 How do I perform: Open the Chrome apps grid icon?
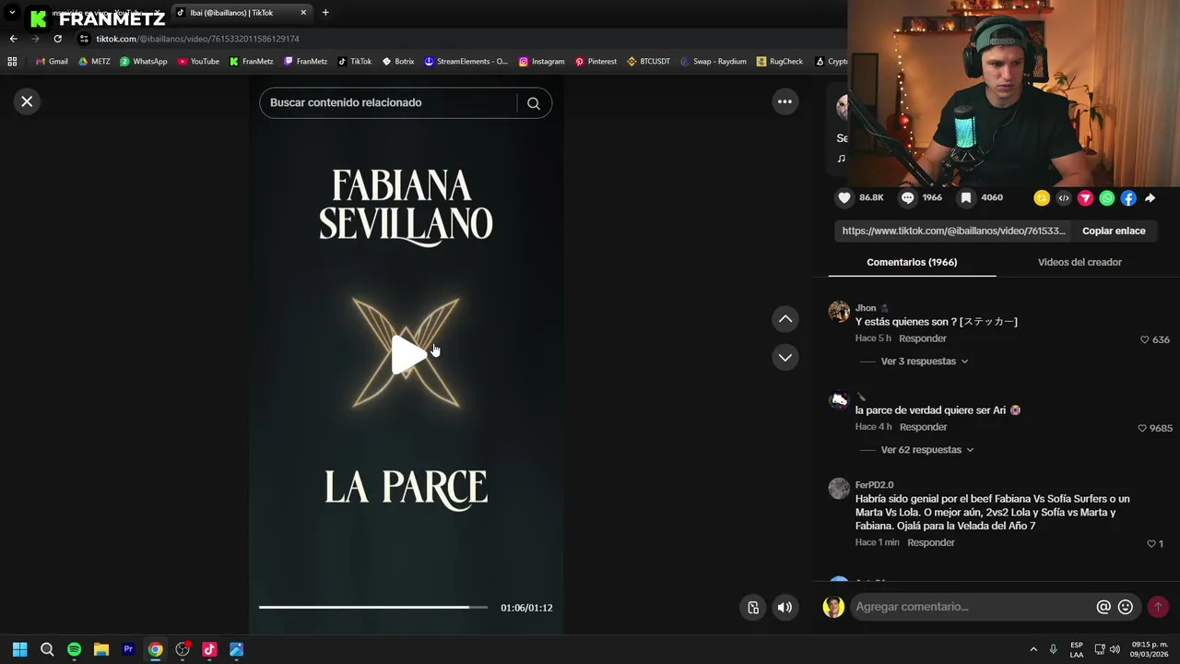pos(12,62)
